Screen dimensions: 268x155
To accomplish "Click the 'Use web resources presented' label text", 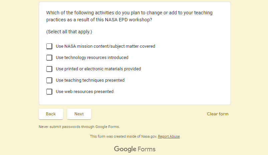I will pyautogui.click(x=85, y=92).
